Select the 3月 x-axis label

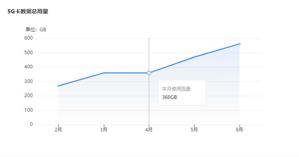(x=104, y=130)
